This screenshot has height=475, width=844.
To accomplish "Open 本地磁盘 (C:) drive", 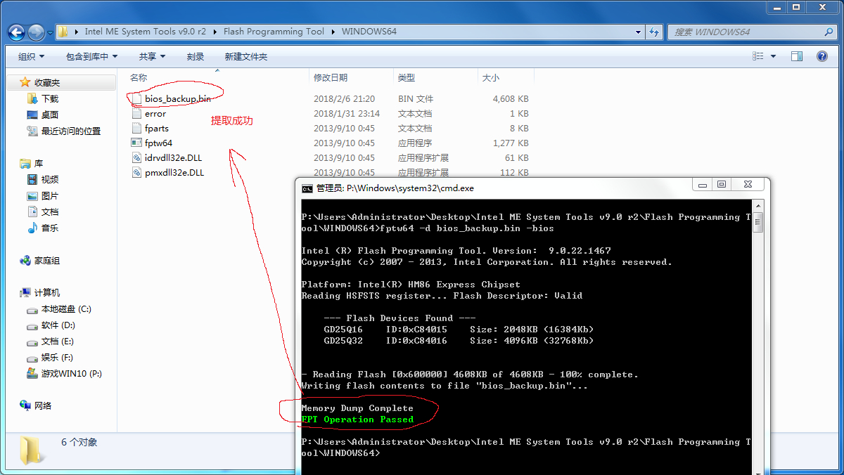I will tap(66, 309).
